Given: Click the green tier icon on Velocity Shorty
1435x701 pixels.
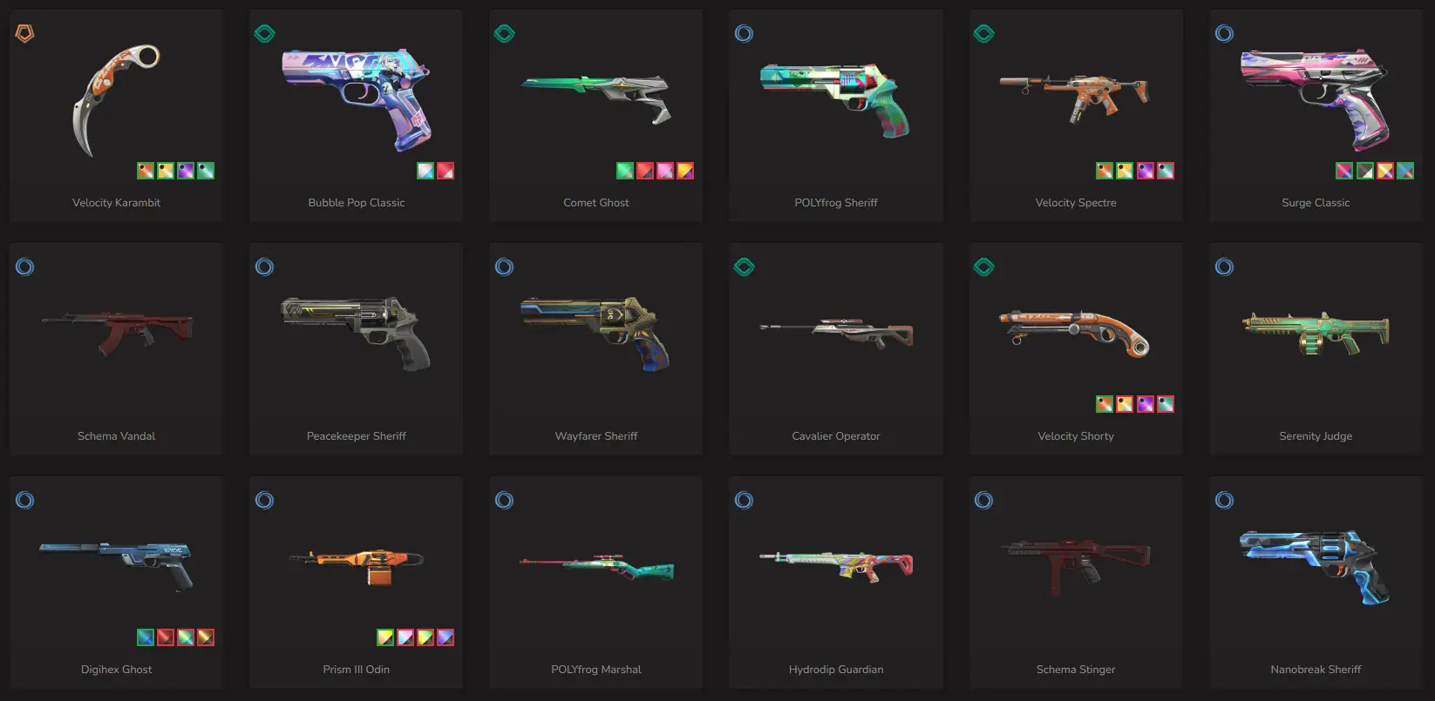Looking at the screenshot, I should coord(984,267).
